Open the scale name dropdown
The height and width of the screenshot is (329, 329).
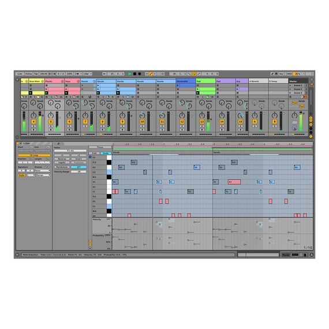(x=43, y=175)
